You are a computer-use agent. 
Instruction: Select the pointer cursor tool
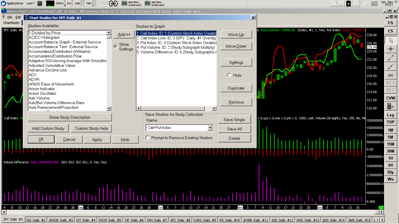(x=391, y=40)
